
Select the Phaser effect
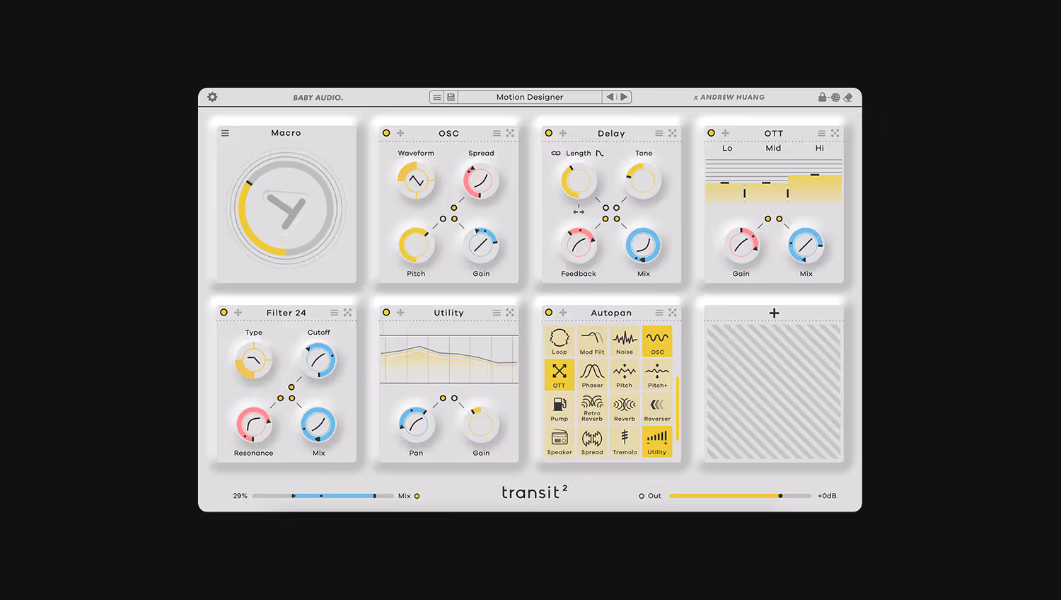tap(592, 374)
